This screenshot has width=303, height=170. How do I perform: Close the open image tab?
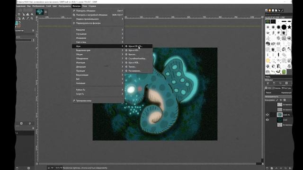click(x=45, y=12)
